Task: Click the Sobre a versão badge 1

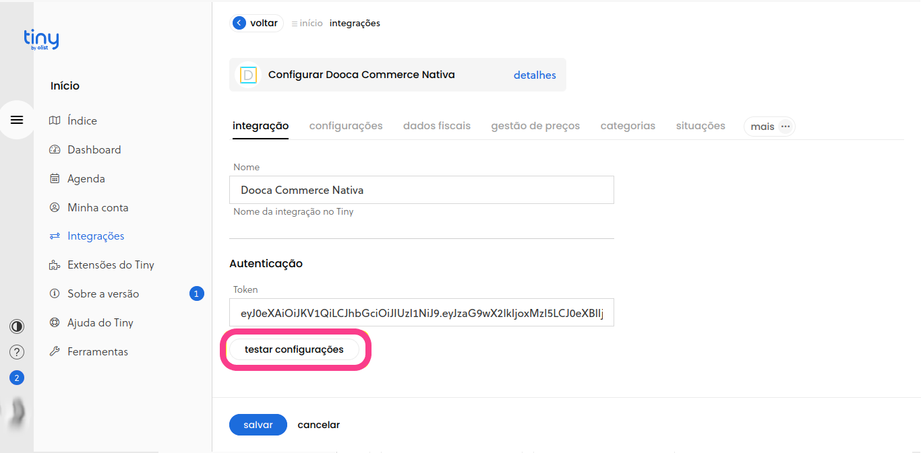Action: click(x=196, y=293)
